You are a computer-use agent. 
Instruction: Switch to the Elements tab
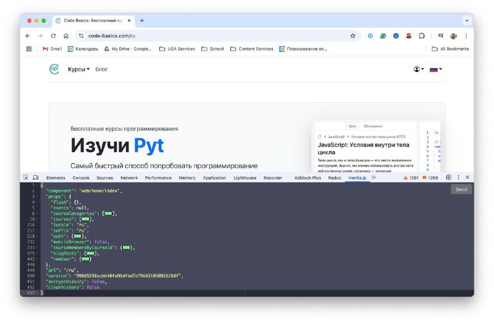tap(56, 178)
